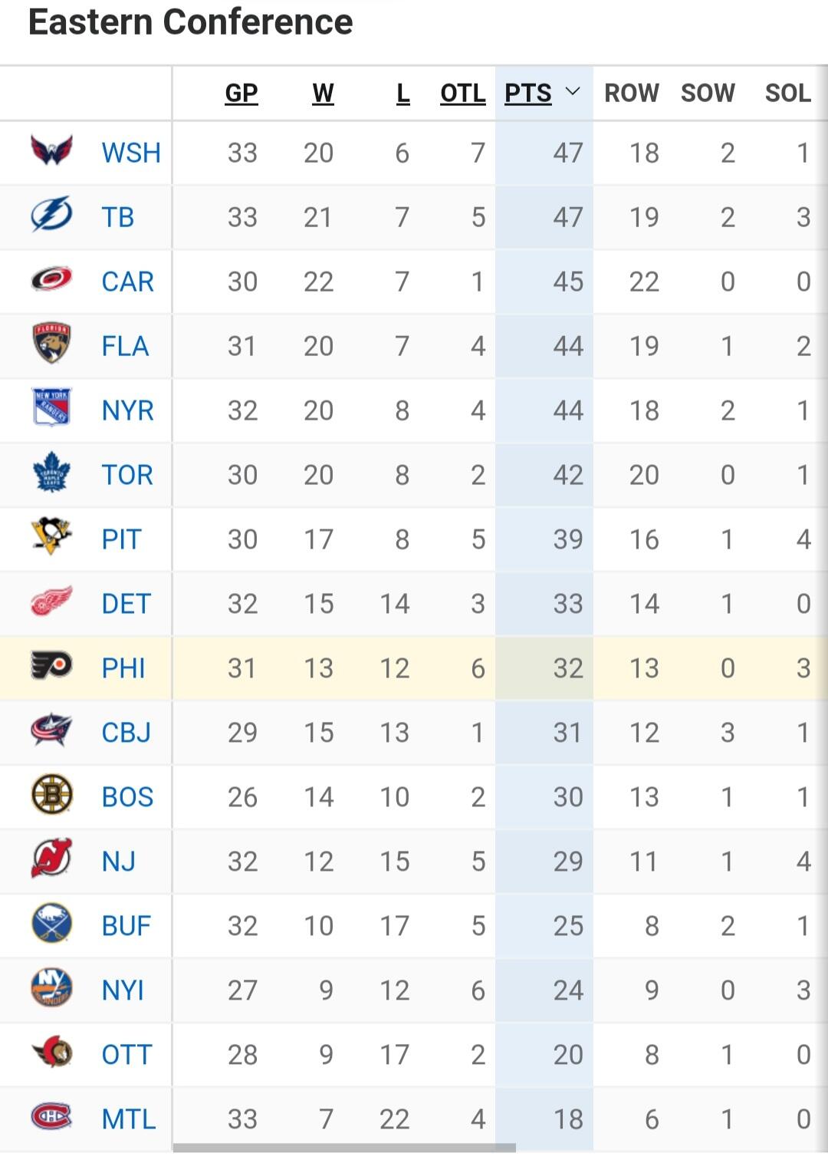This screenshot has width=828, height=1160.
Task: Click the Tampa Bay Lightning logo
Action: point(51,216)
